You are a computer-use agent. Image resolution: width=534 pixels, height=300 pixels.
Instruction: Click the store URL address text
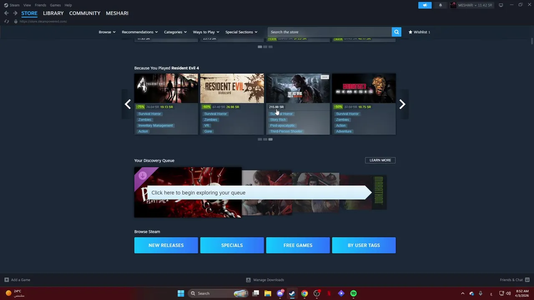(43, 21)
